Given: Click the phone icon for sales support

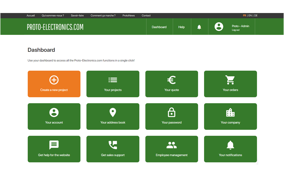Looking at the screenshot, I should pyautogui.click(x=113, y=145).
